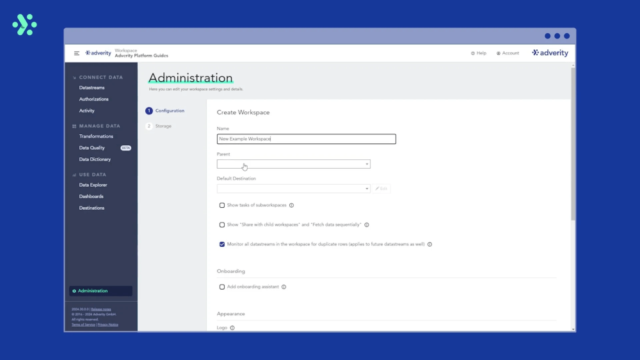
Task: Click info icon beside duplicate rows monitoring option
Action: 429,244
